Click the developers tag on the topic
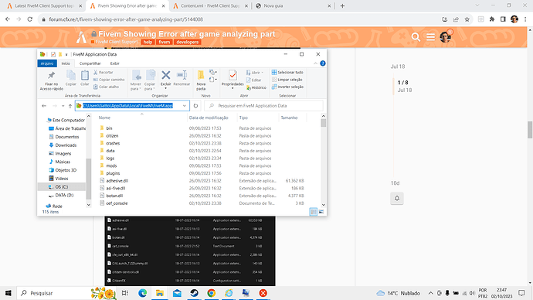This screenshot has height=300, width=533. coord(187,43)
